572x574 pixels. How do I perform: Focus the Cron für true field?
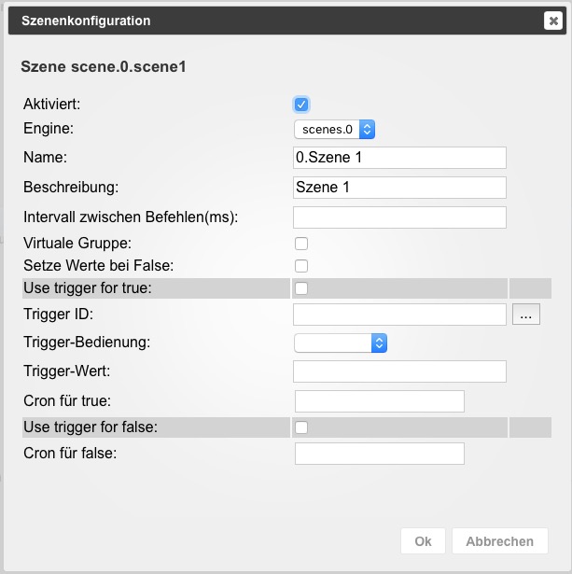[x=380, y=401]
